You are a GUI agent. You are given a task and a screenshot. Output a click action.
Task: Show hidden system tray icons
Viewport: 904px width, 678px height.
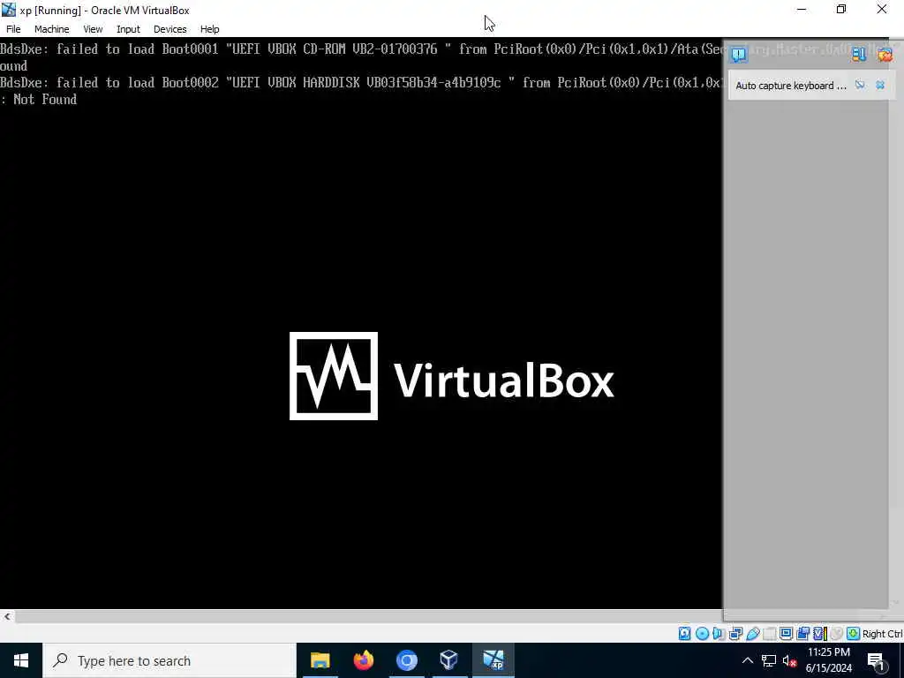[x=747, y=660]
